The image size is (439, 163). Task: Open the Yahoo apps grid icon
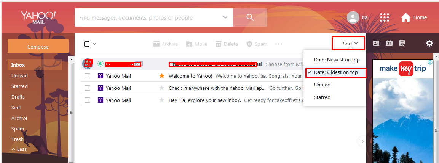click(x=385, y=17)
